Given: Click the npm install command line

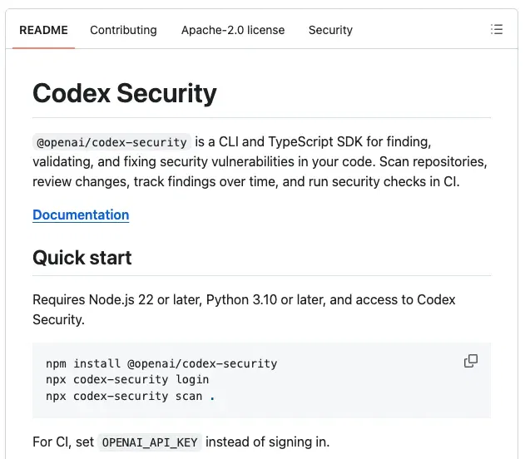Looking at the screenshot, I should [161, 363].
